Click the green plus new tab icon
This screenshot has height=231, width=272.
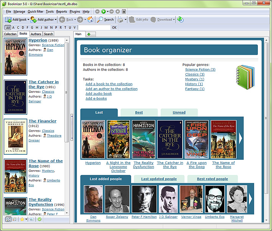tap(89, 34)
